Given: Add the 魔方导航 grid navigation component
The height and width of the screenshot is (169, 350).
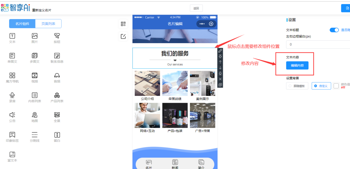Looking at the screenshot, I should (12, 77).
